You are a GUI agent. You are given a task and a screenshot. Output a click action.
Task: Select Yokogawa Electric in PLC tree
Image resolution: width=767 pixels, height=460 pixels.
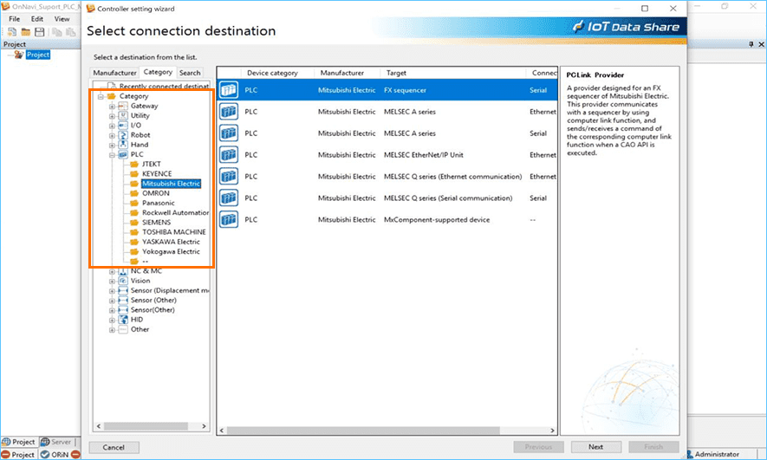[x=172, y=252]
